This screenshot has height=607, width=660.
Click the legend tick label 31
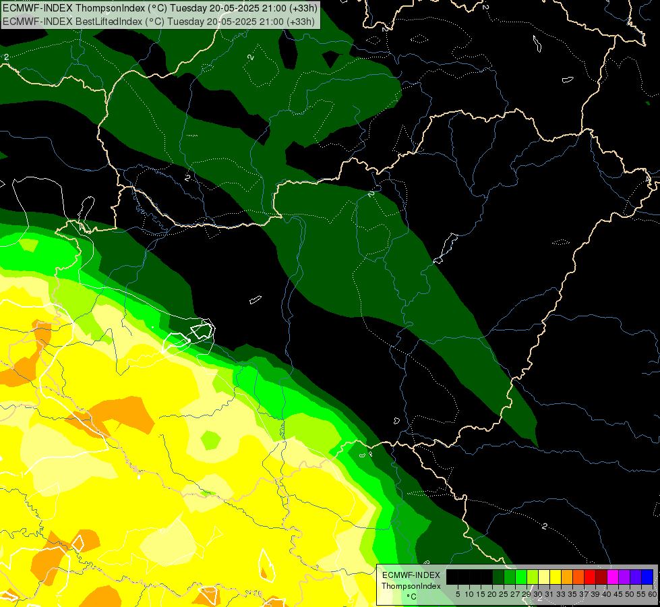[549, 594]
